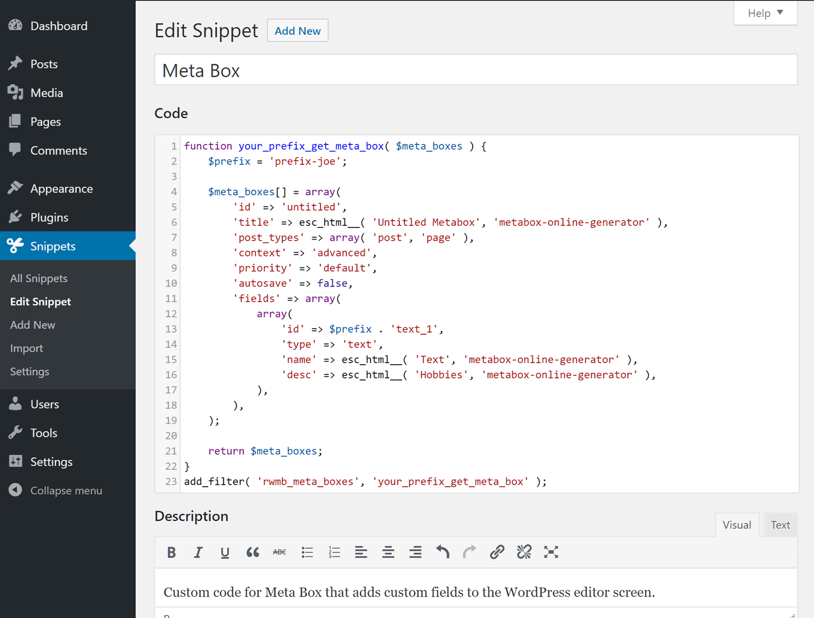814x618 pixels.
Task: Expand the Help dropdown
Action: coord(765,13)
